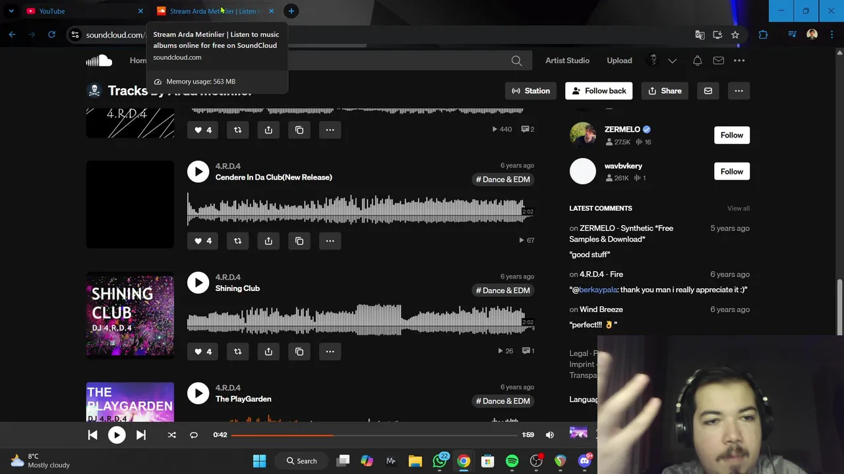The width and height of the screenshot is (844, 474).
Task: Open the berkaypala mention link
Action: [597, 290]
